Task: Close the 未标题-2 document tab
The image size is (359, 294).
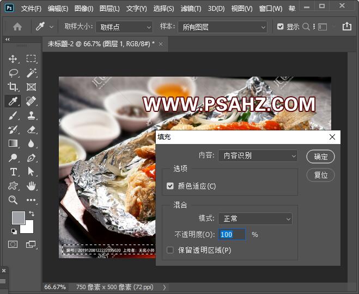Action: [x=161, y=44]
